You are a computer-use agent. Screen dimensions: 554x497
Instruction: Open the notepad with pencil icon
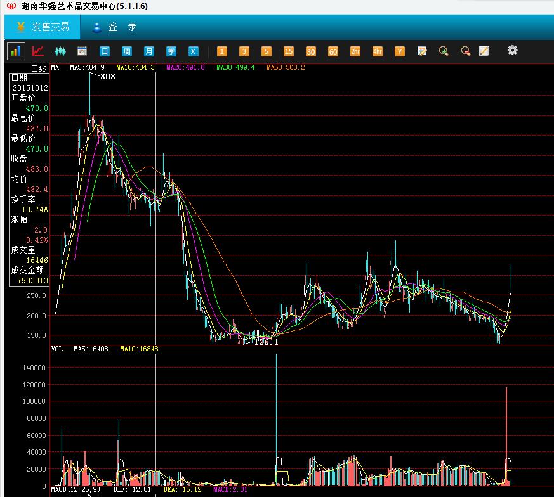[x=484, y=51]
